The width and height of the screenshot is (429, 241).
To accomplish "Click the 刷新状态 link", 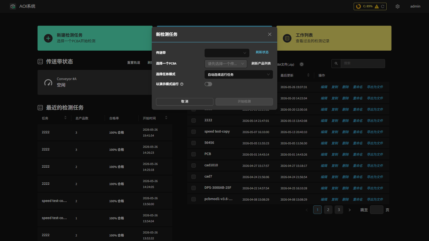I will pos(262,52).
